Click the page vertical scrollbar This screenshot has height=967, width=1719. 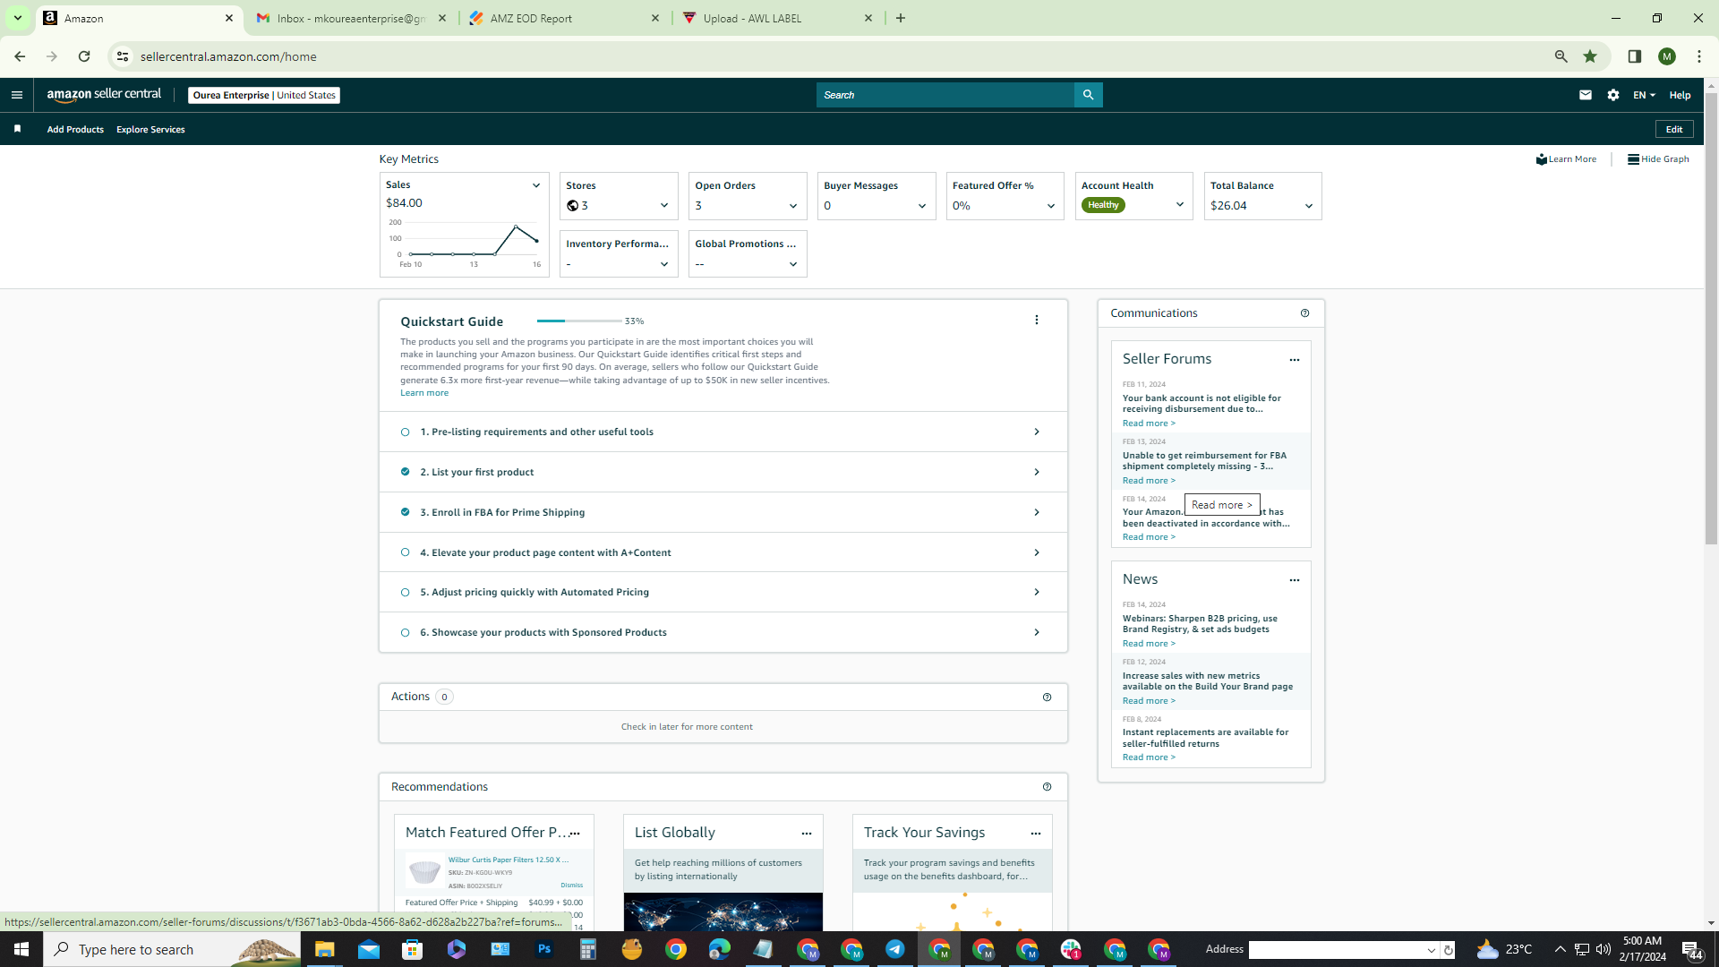1711,318
